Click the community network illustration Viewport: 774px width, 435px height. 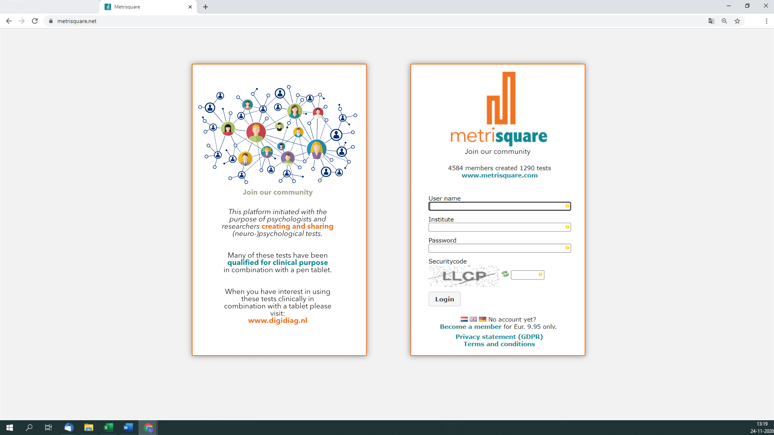tap(278, 134)
